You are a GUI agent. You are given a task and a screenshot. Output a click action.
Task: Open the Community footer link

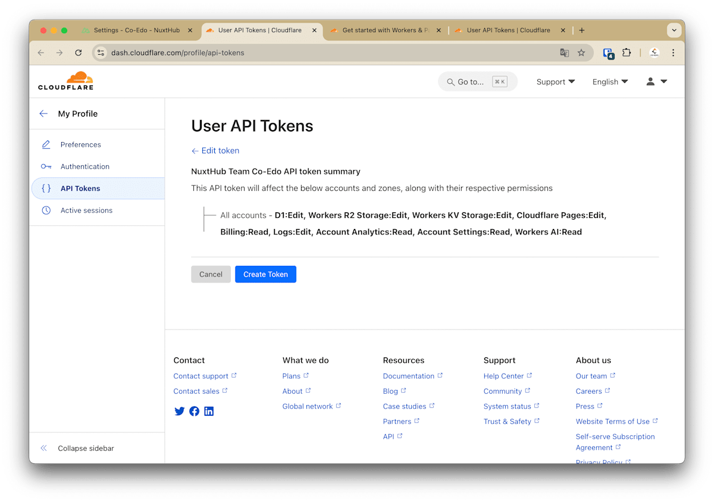click(x=507, y=391)
